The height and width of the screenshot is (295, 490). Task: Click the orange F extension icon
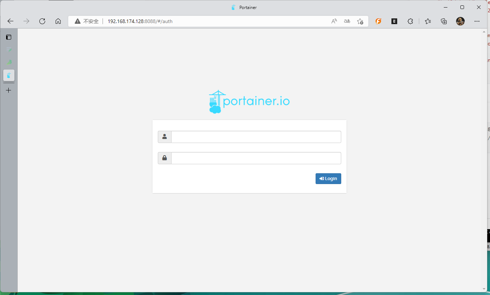tap(378, 21)
